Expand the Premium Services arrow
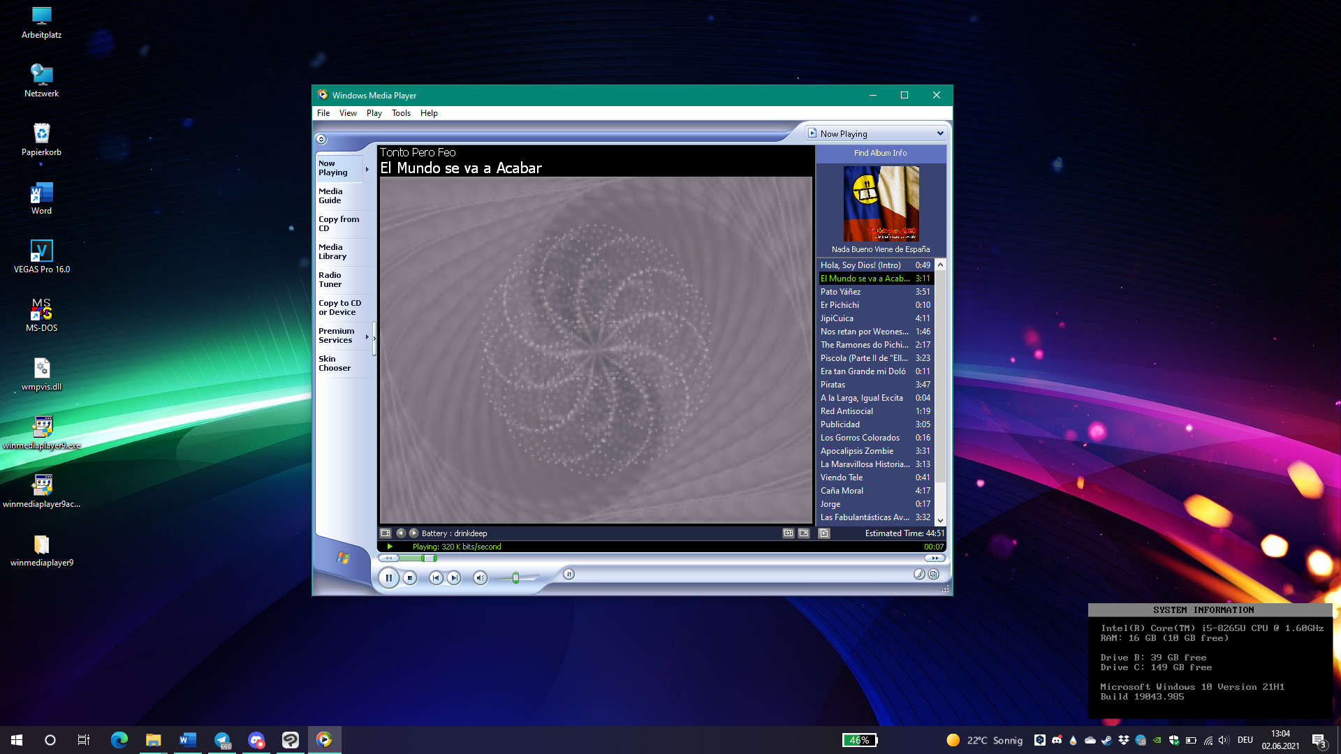Screen dimensions: 1341x754 [369, 335]
